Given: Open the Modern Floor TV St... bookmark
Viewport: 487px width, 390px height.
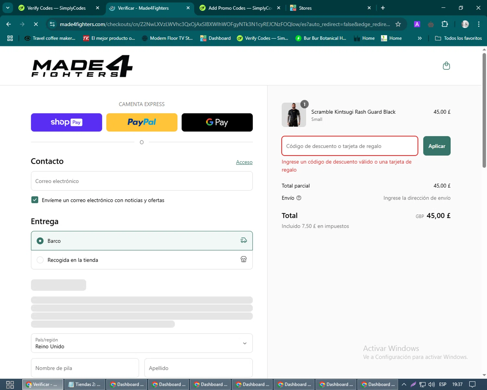Looking at the screenshot, I should (x=168, y=38).
